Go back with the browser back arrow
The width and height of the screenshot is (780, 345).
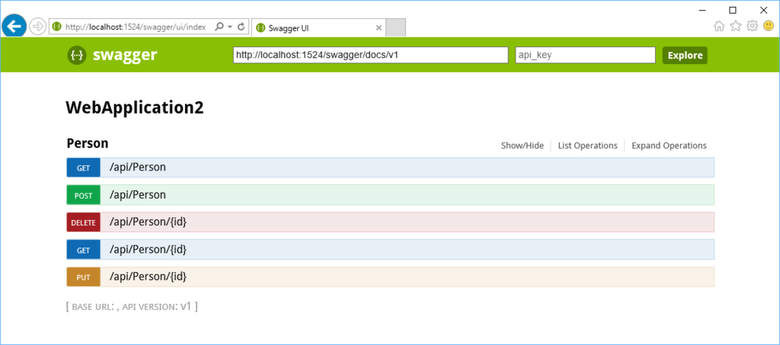[14, 26]
